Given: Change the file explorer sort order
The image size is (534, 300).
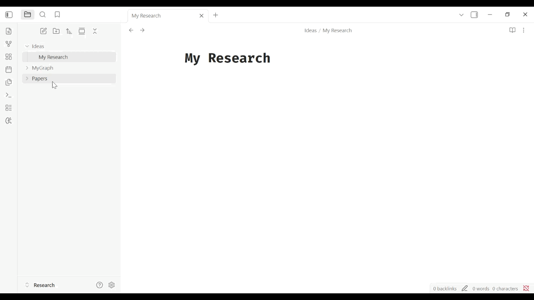Looking at the screenshot, I should [69, 31].
